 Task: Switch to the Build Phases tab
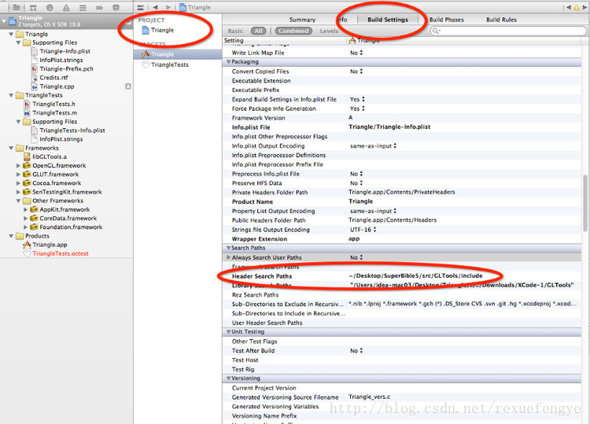click(x=446, y=20)
